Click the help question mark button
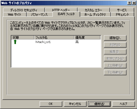 pyautogui.click(x=129, y=3)
